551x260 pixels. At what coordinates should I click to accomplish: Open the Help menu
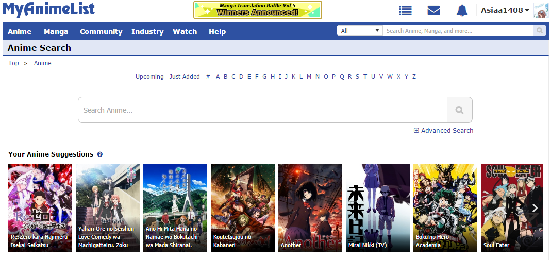(x=217, y=31)
